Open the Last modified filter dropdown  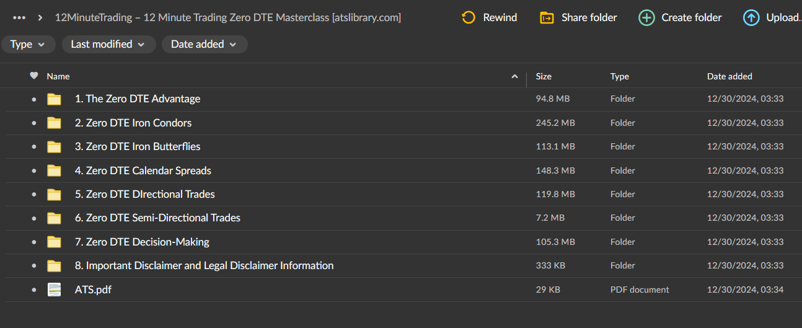coord(108,44)
